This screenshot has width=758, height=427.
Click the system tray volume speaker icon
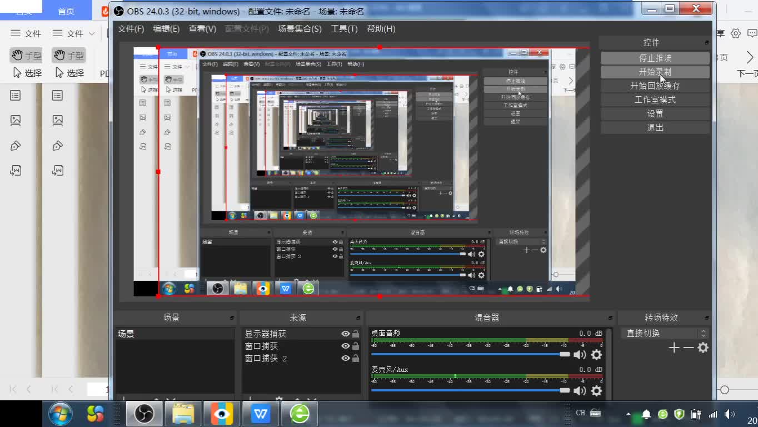(730, 414)
